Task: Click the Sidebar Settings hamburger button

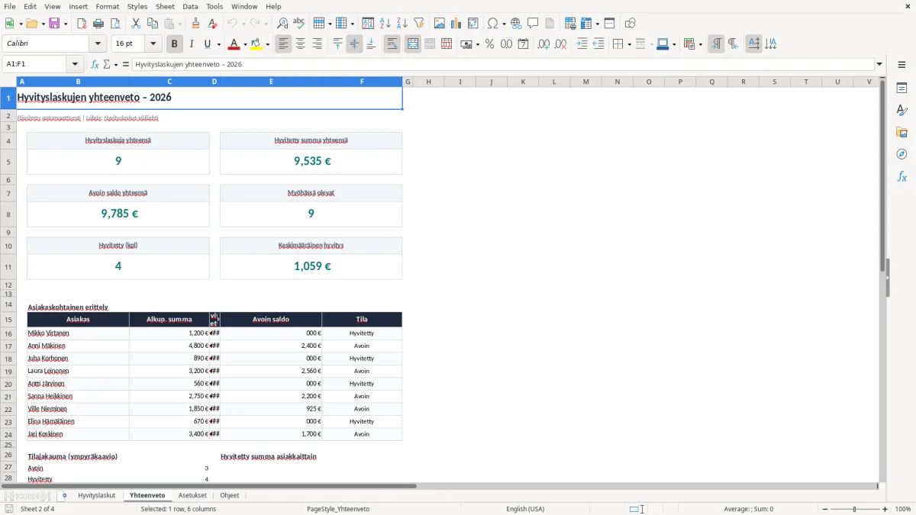Action: coord(901,66)
